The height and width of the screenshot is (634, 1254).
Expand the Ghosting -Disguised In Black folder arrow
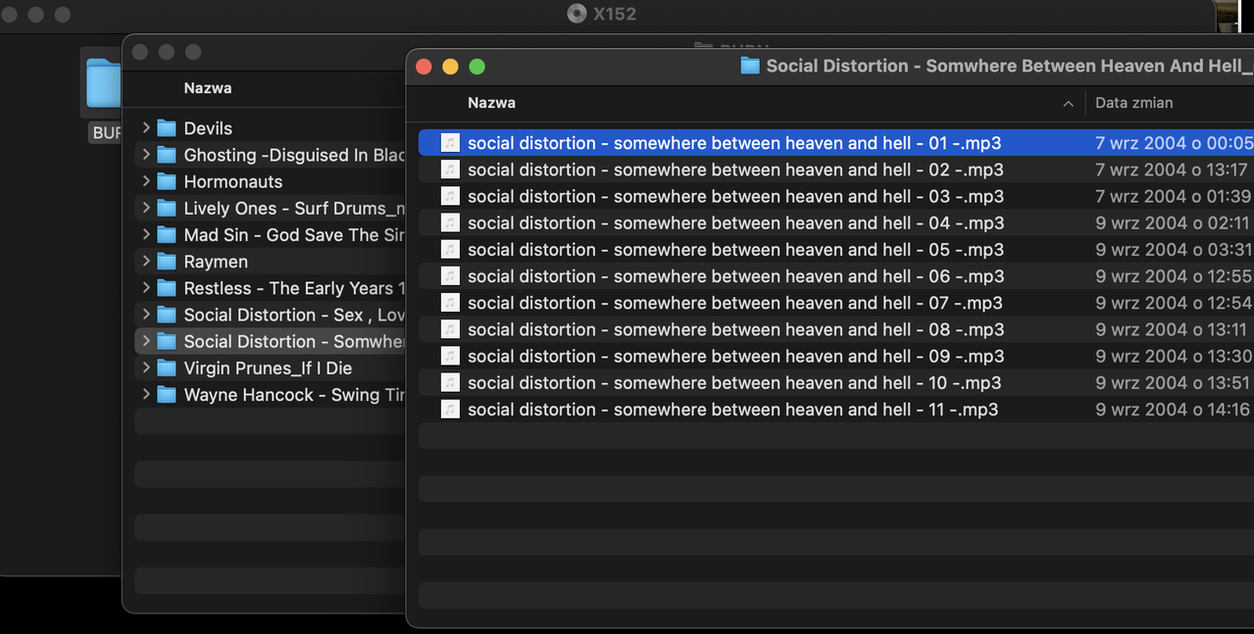point(146,154)
